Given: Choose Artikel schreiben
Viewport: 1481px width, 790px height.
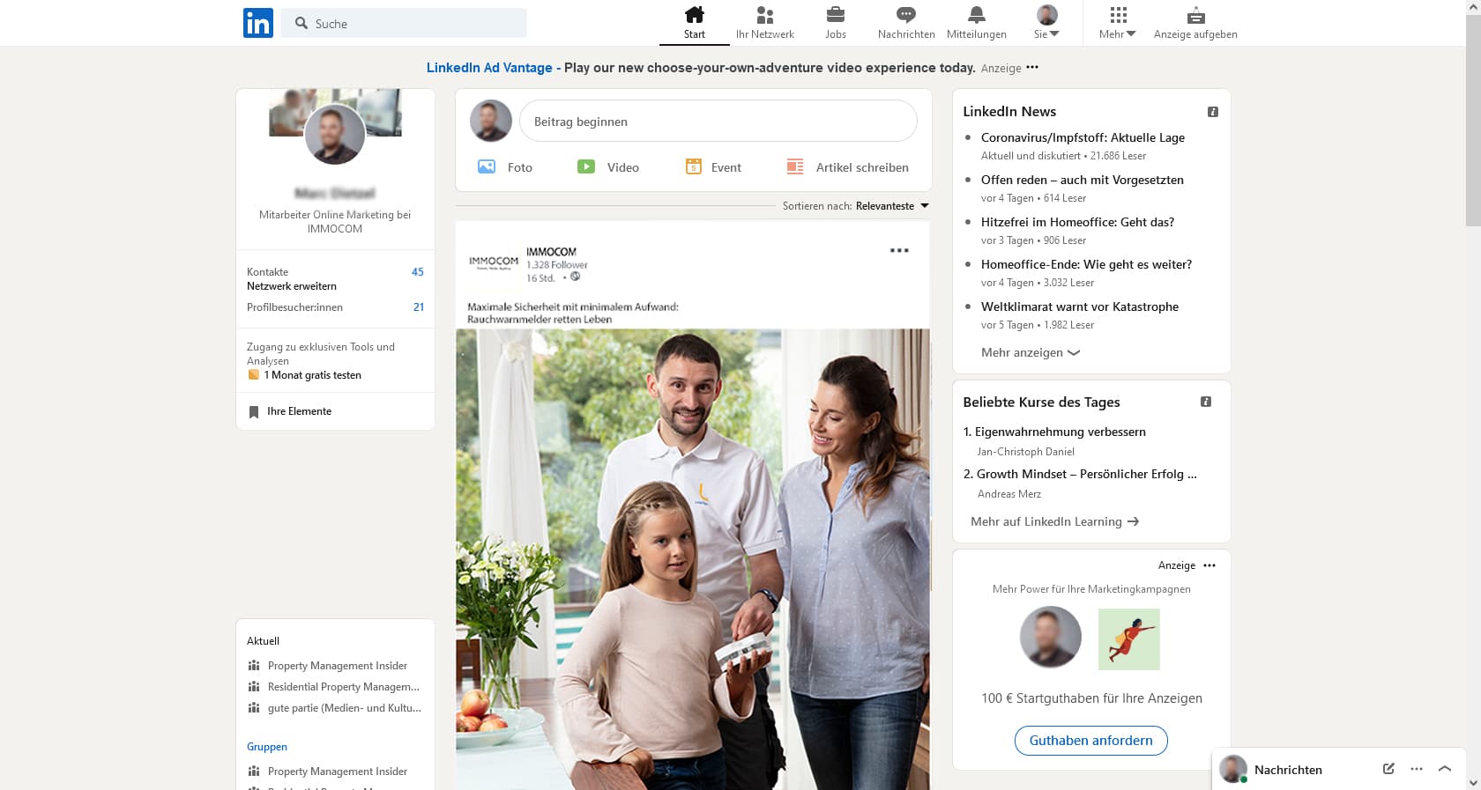Looking at the screenshot, I should [x=848, y=166].
